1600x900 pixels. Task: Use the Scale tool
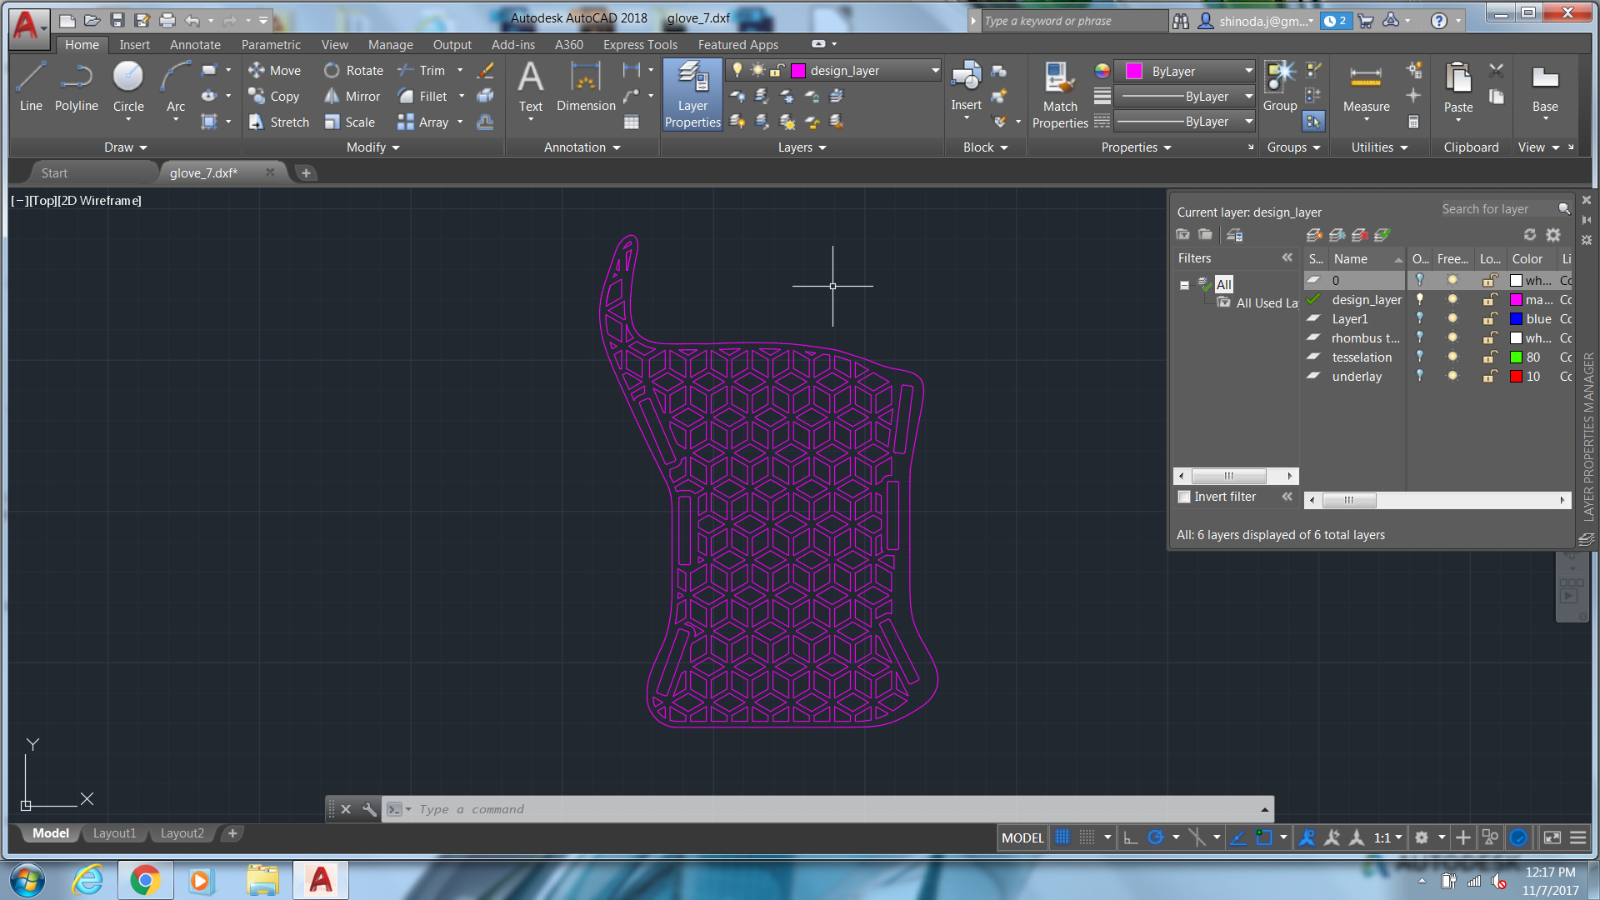pos(350,122)
